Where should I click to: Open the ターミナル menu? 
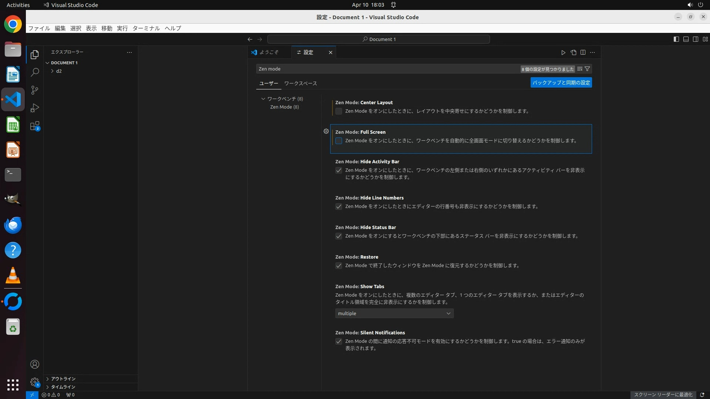(x=146, y=28)
